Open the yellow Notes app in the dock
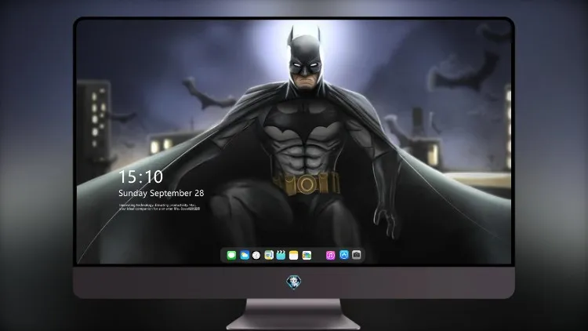The height and width of the screenshot is (331, 588). coord(294,255)
